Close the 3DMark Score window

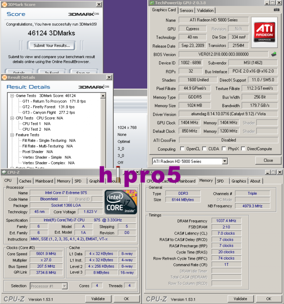99,4
